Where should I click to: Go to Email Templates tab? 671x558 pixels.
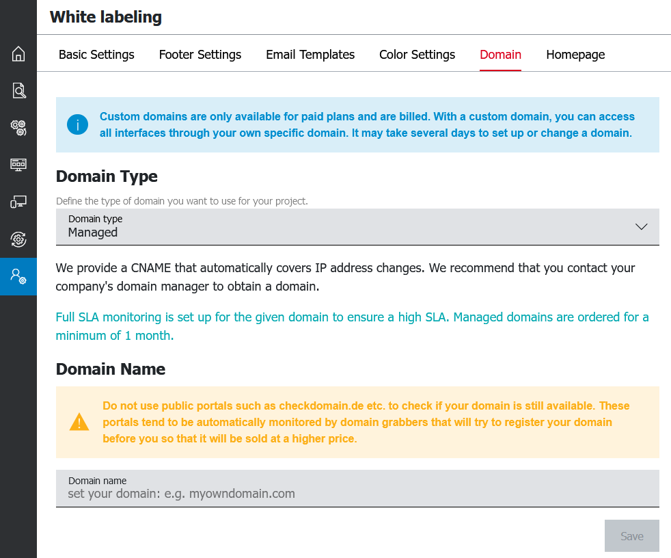coord(310,55)
